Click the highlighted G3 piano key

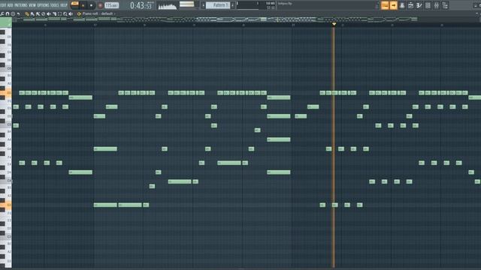tap(6, 205)
